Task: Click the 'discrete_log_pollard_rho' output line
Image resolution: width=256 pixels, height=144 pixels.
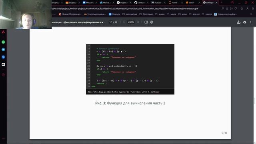Action: tap(124, 92)
